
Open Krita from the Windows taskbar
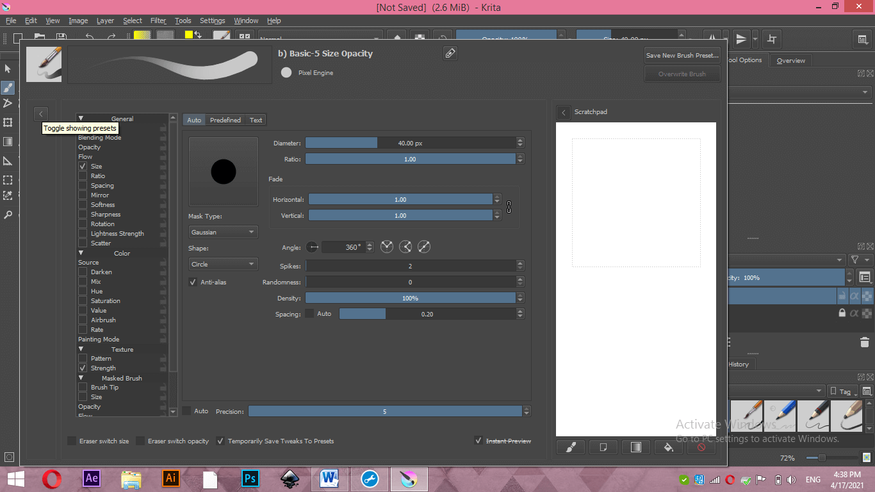pyautogui.click(x=409, y=479)
